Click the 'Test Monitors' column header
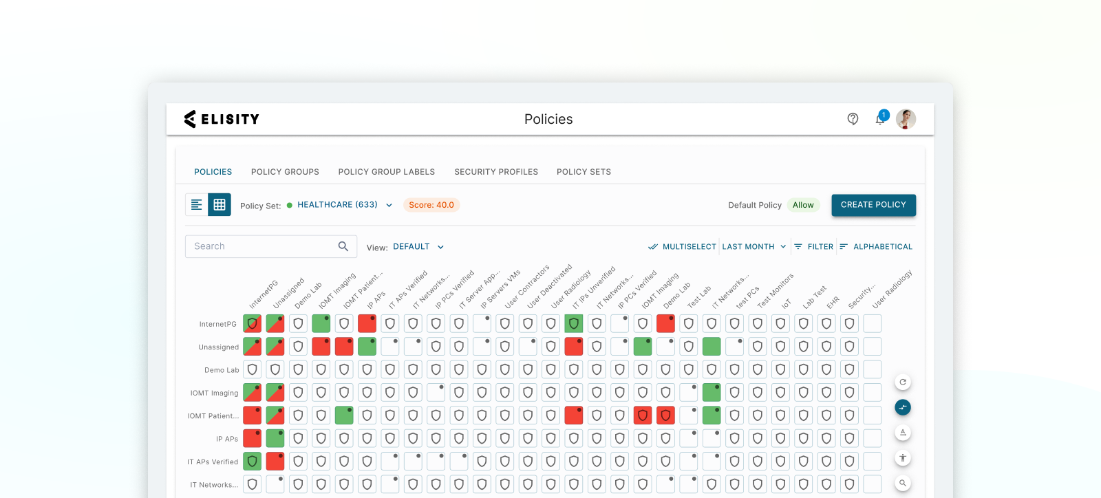The width and height of the screenshot is (1101, 498). pyautogui.click(x=776, y=291)
